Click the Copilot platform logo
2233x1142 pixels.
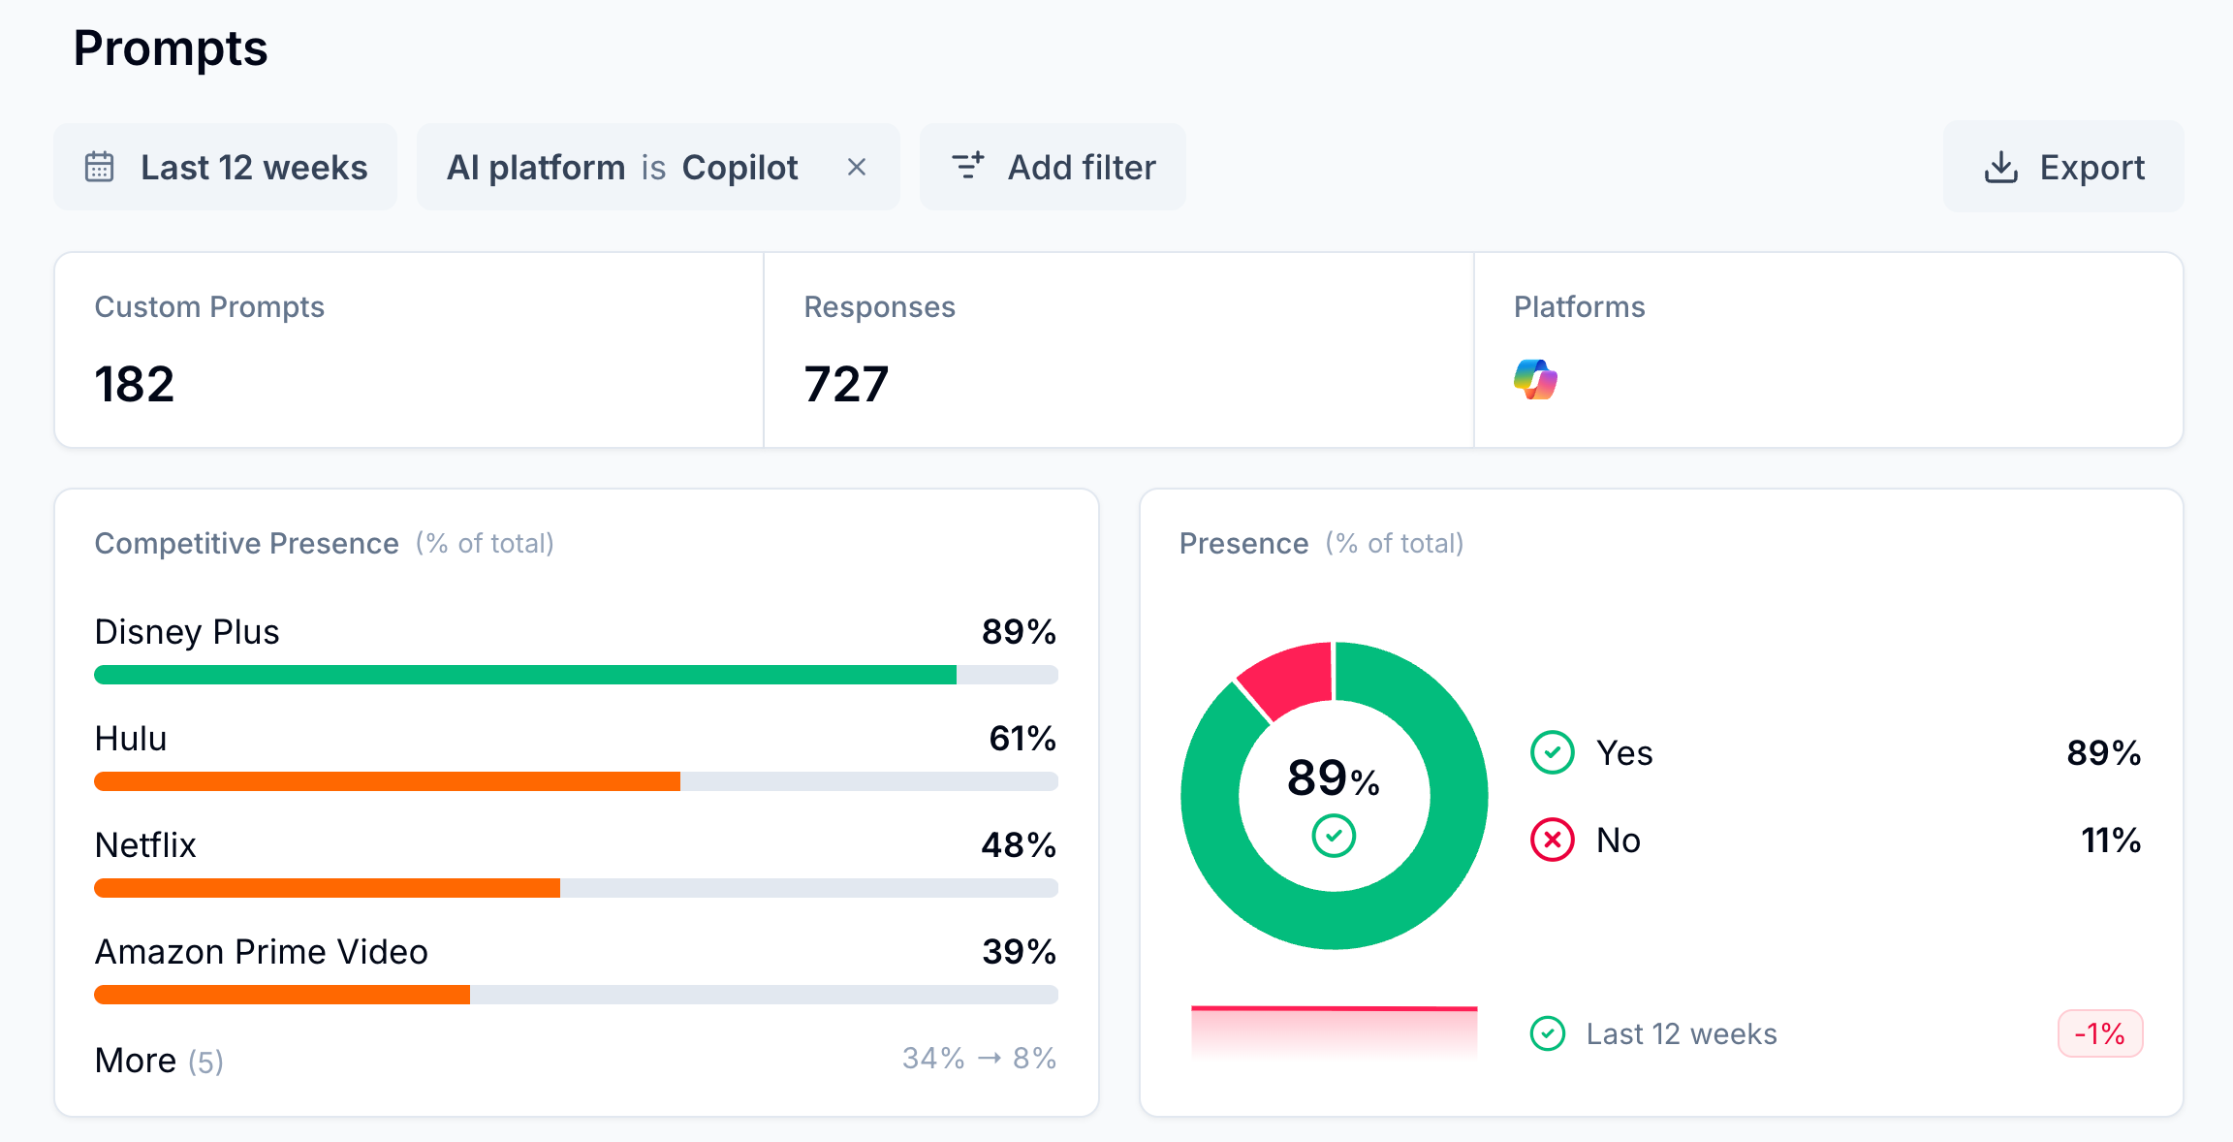(1535, 380)
